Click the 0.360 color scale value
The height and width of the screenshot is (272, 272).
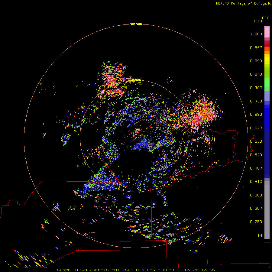pos(256,195)
